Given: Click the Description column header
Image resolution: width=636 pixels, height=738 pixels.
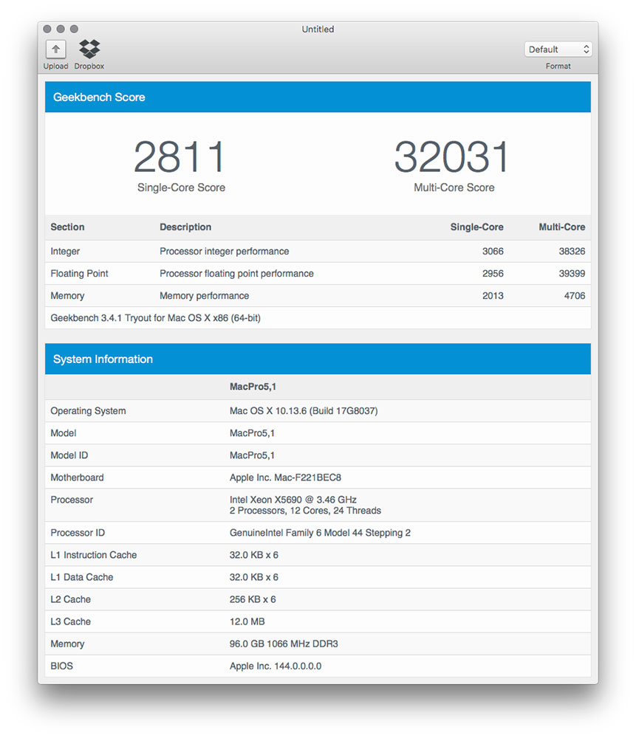Looking at the screenshot, I should click(x=185, y=227).
